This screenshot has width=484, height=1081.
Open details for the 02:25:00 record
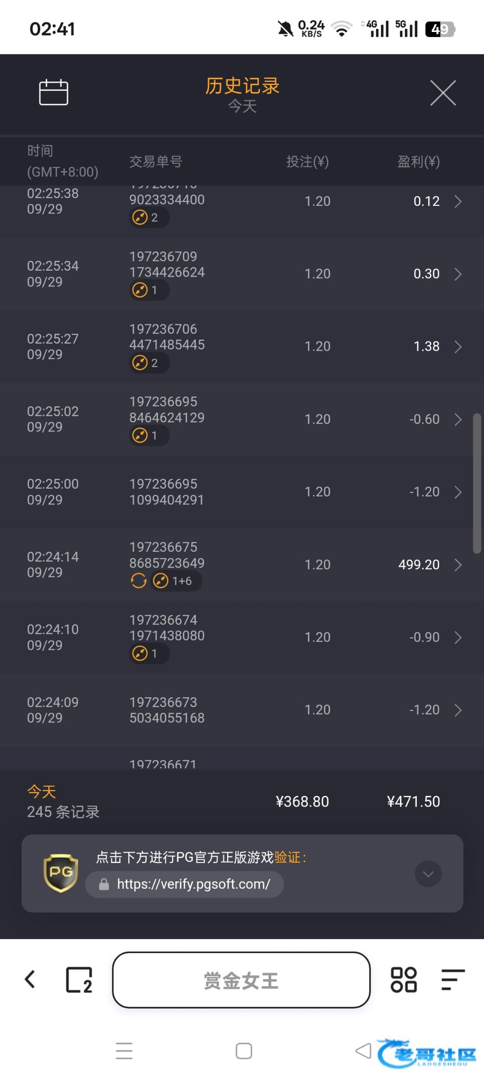458,492
